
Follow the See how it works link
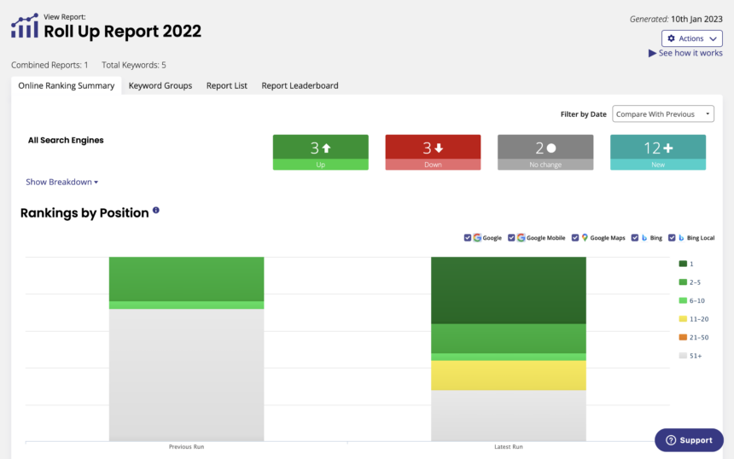(x=690, y=53)
